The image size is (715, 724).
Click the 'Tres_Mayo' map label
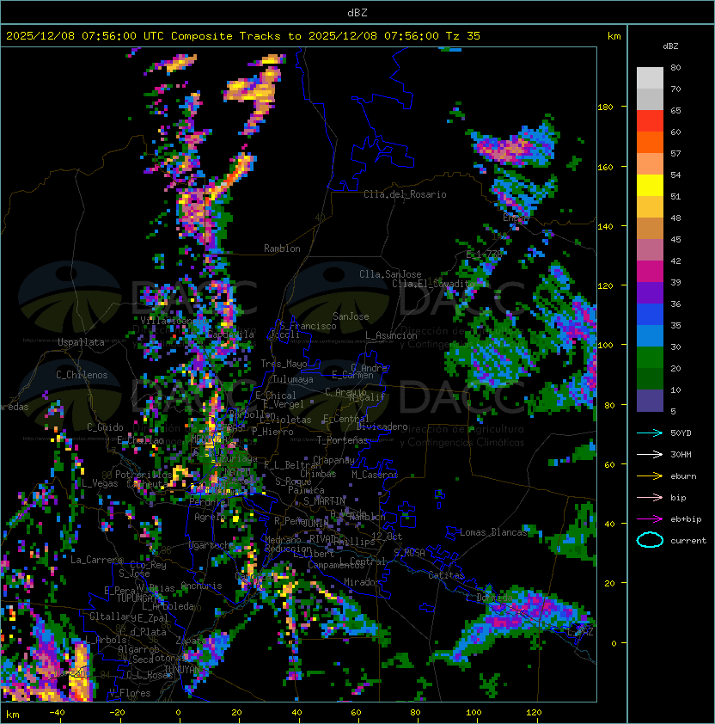click(284, 364)
